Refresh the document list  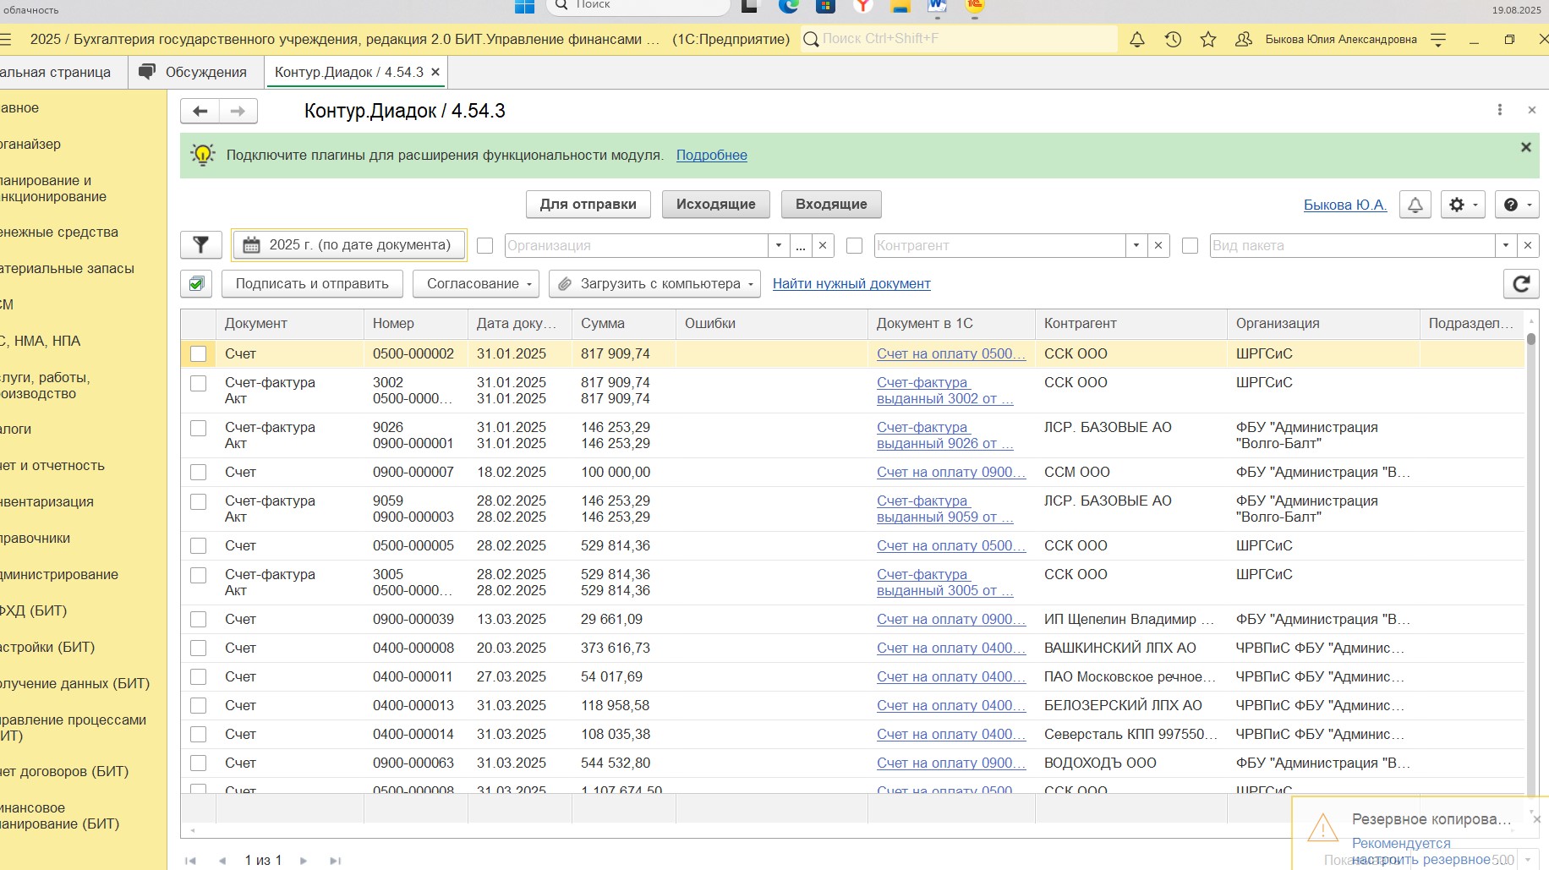pyautogui.click(x=1520, y=284)
